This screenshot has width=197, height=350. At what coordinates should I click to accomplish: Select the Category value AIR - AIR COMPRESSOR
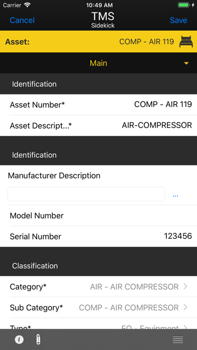(134, 287)
